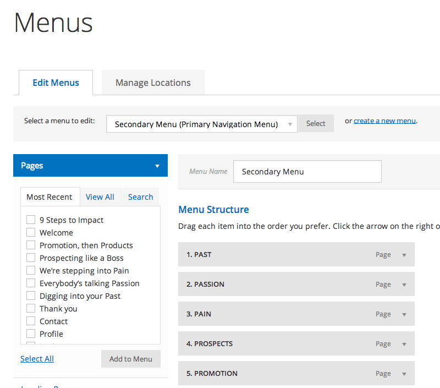Open the Search tab in Pages panel
This screenshot has width=440, height=388.
coord(140,196)
